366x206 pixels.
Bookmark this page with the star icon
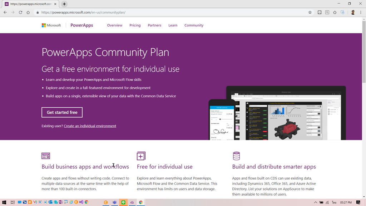[x=310, y=13]
